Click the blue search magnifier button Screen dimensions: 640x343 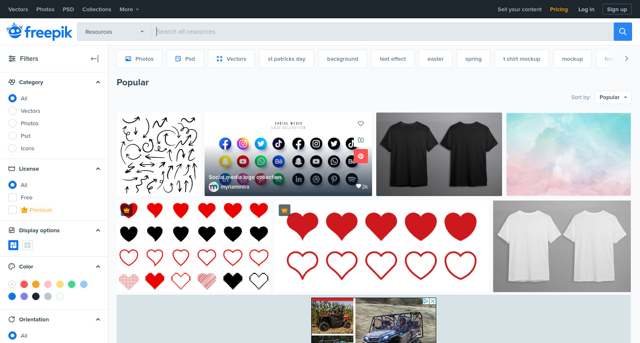(622, 32)
